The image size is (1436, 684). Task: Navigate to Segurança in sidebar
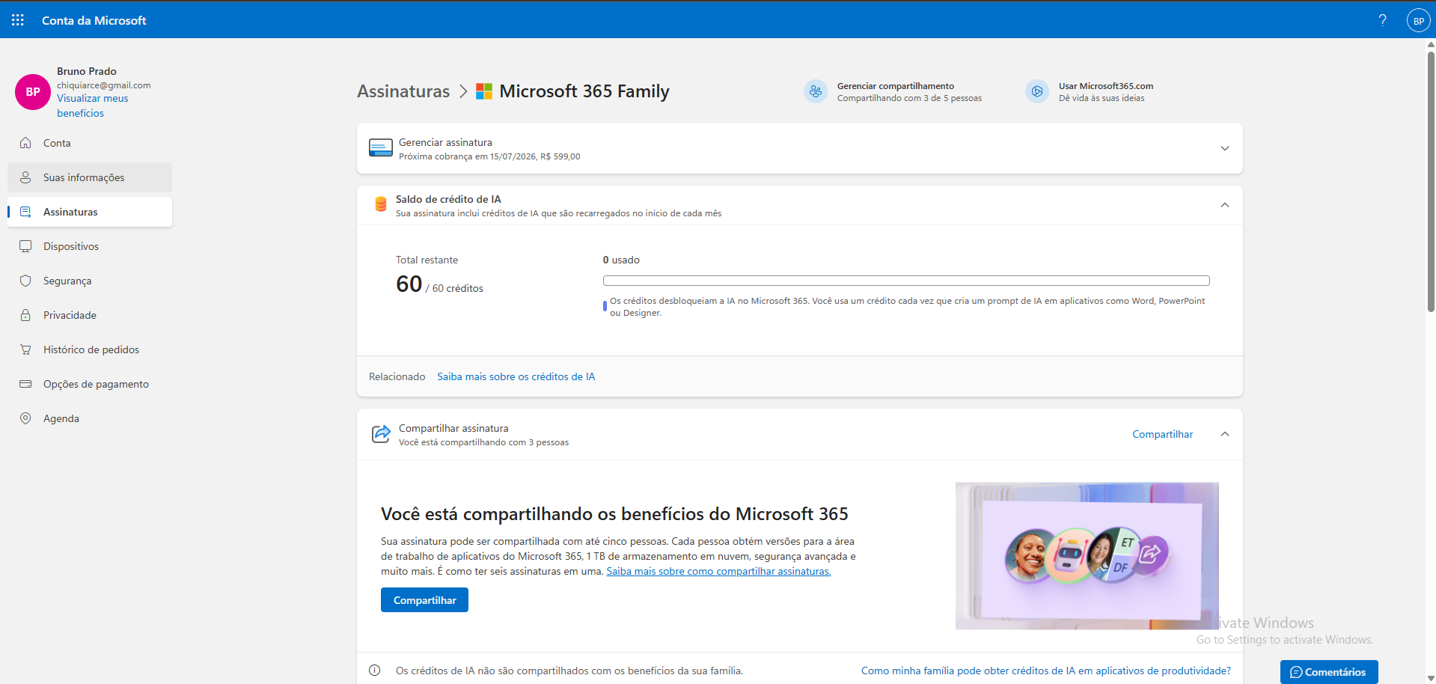coord(90,281)
